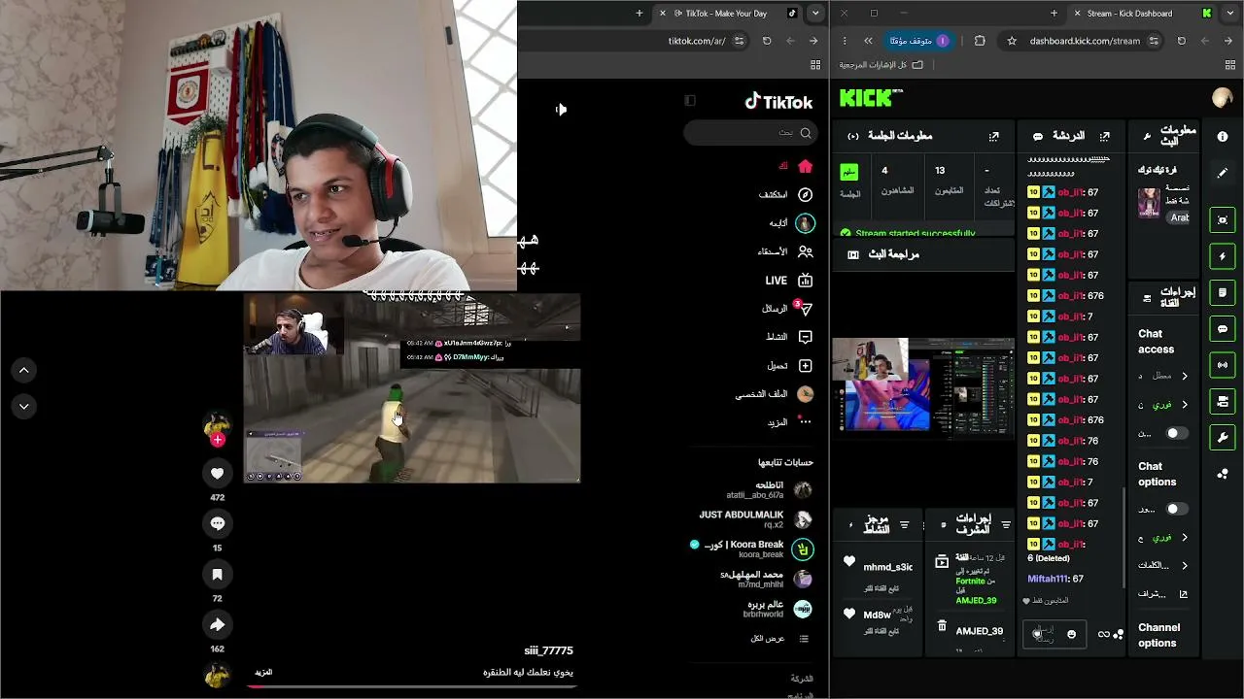Open tab search dropdown in TikTok window
This screenshot has height=699, width=1244.
(x=815, y=14)
